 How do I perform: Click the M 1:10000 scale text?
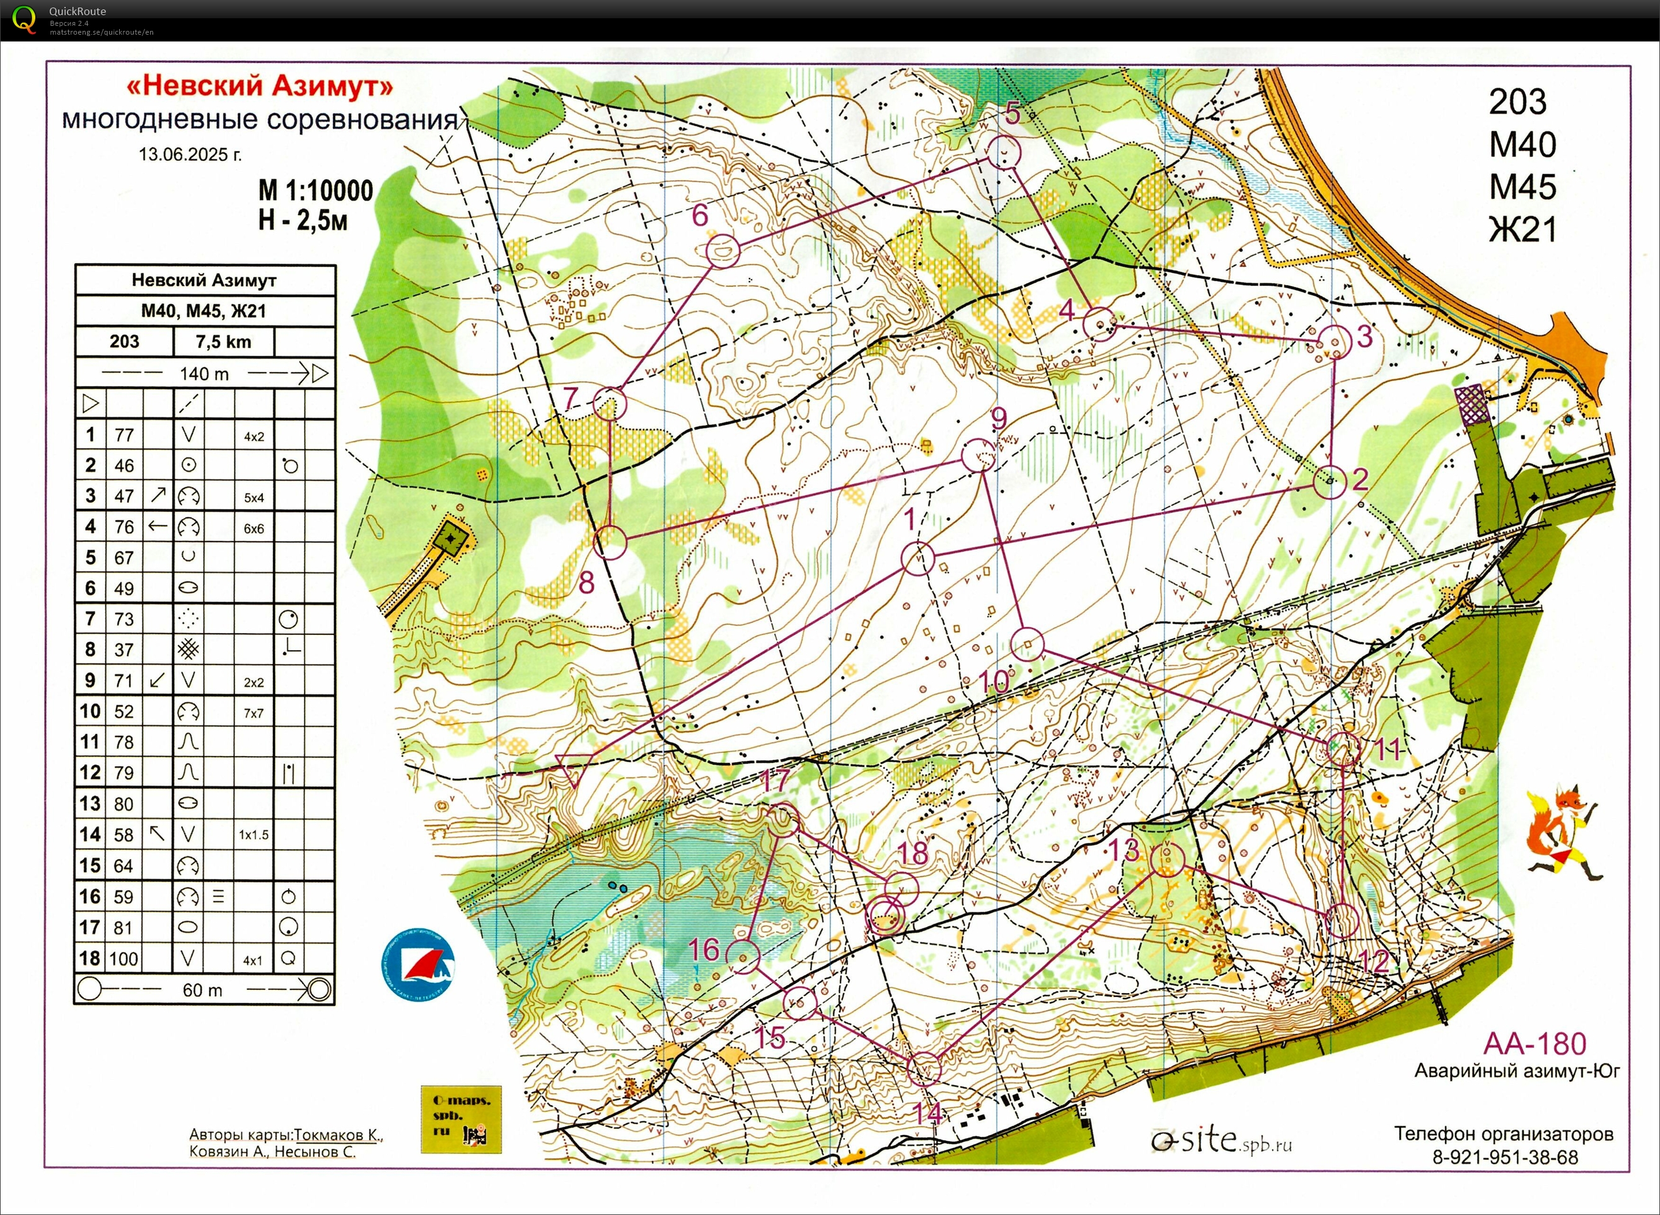(x=315, y=191)
